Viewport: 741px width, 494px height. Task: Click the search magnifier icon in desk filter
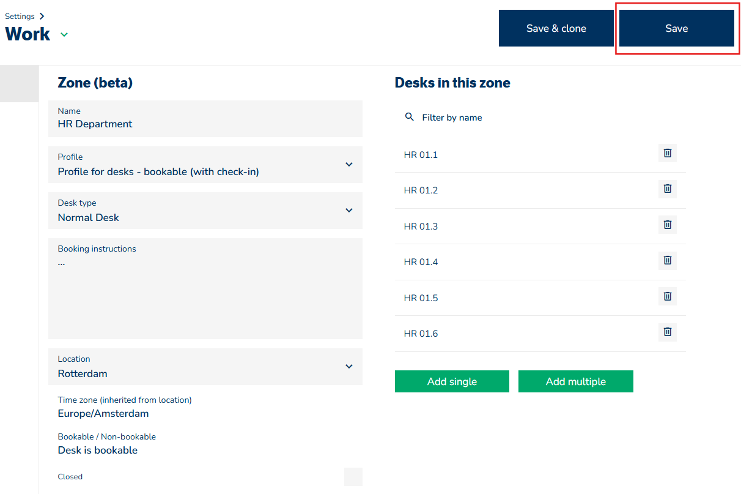[410, 117]
